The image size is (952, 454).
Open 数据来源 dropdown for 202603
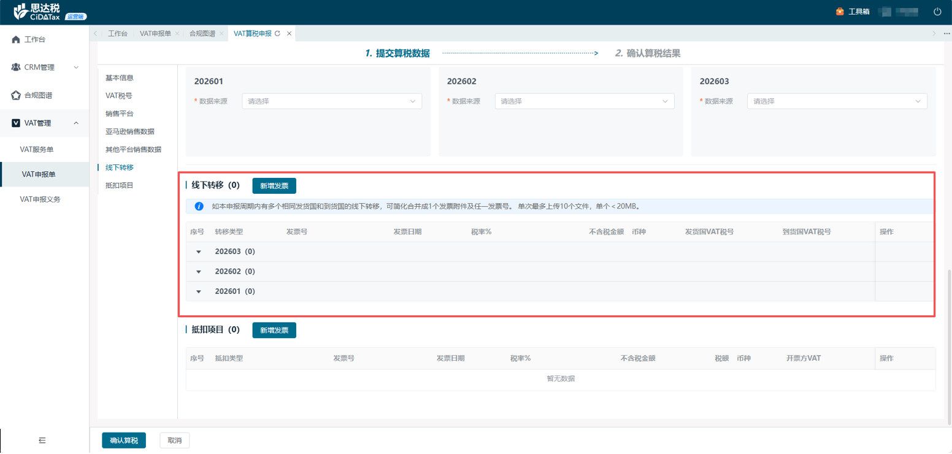(837, 101)
